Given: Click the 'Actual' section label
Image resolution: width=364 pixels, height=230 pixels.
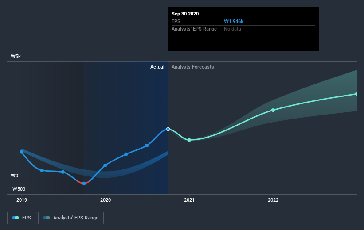Looking at the screenshot, I should 157,67.
